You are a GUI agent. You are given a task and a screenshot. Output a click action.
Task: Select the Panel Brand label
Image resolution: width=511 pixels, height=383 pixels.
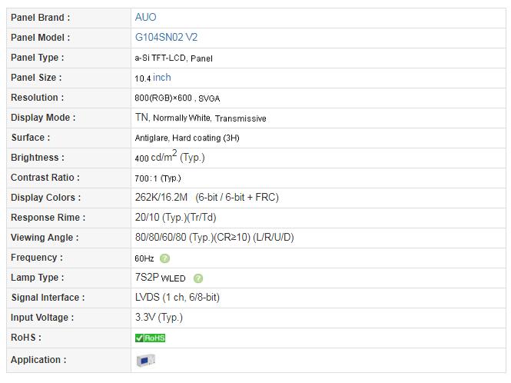tap(41, 18)
